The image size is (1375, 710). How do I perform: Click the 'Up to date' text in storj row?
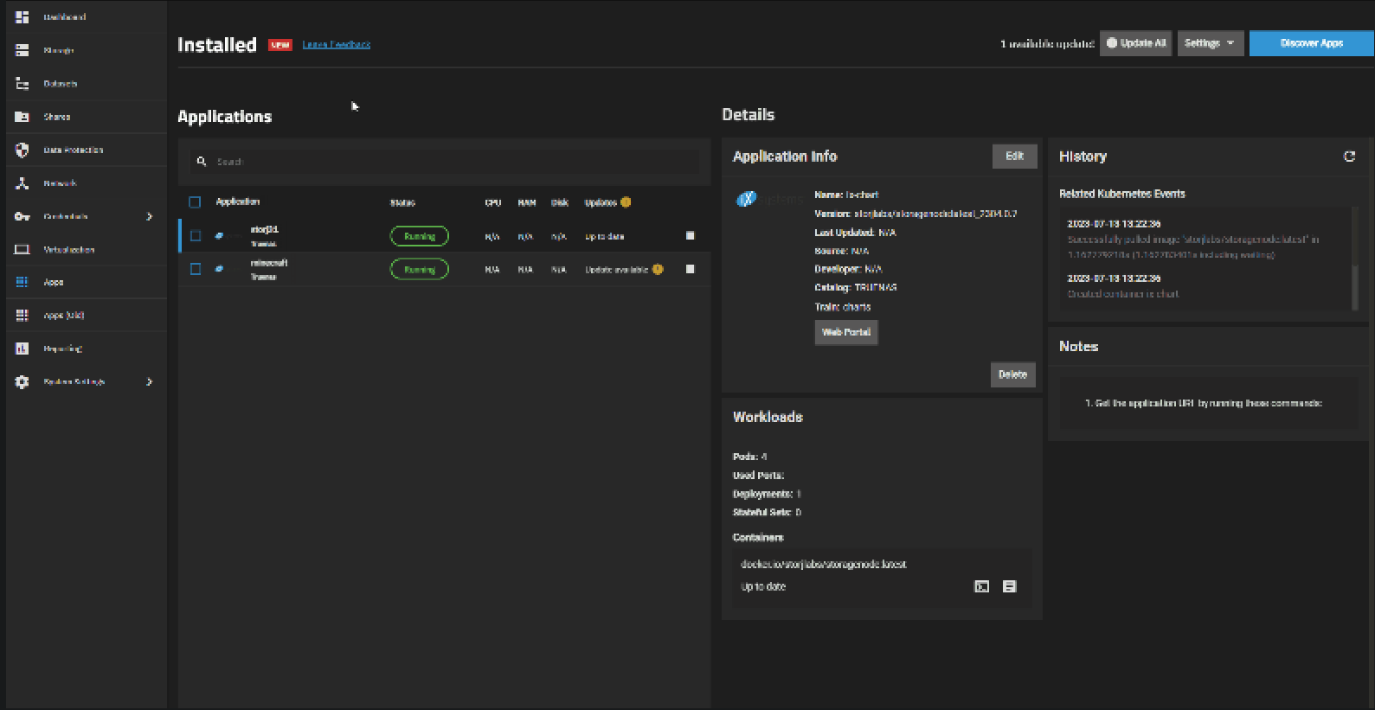(605, 236)
